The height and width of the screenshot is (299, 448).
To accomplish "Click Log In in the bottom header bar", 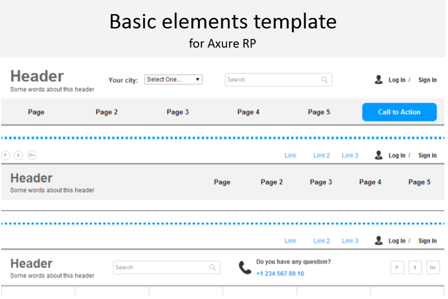I will click(397, 241).
